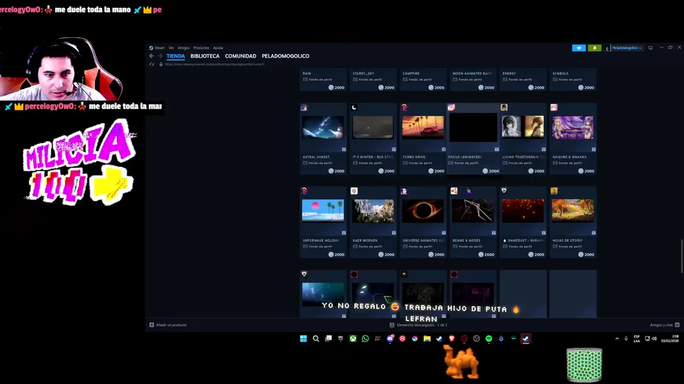Screen dimensions: 684x384
Task: Reload the store page with refresh icon
Action: point(152,65)
